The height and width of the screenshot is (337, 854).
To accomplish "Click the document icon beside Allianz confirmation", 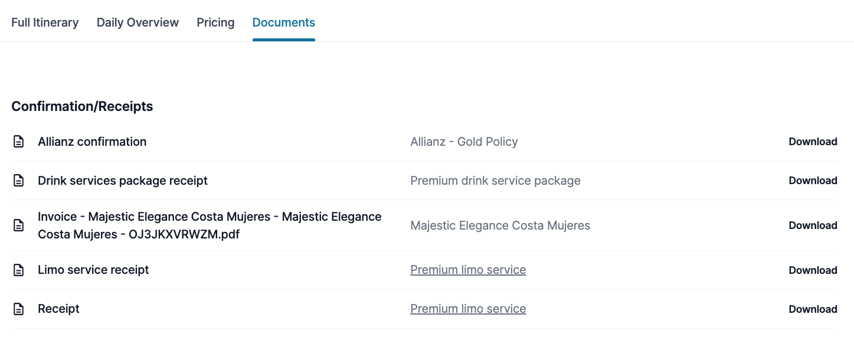I will [x=19, y=142].
